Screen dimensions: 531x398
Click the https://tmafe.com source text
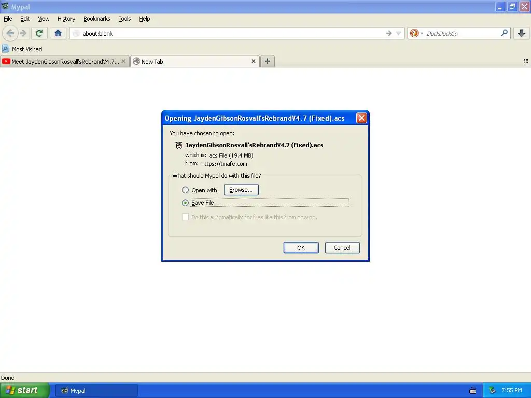[x=224, y=164]
